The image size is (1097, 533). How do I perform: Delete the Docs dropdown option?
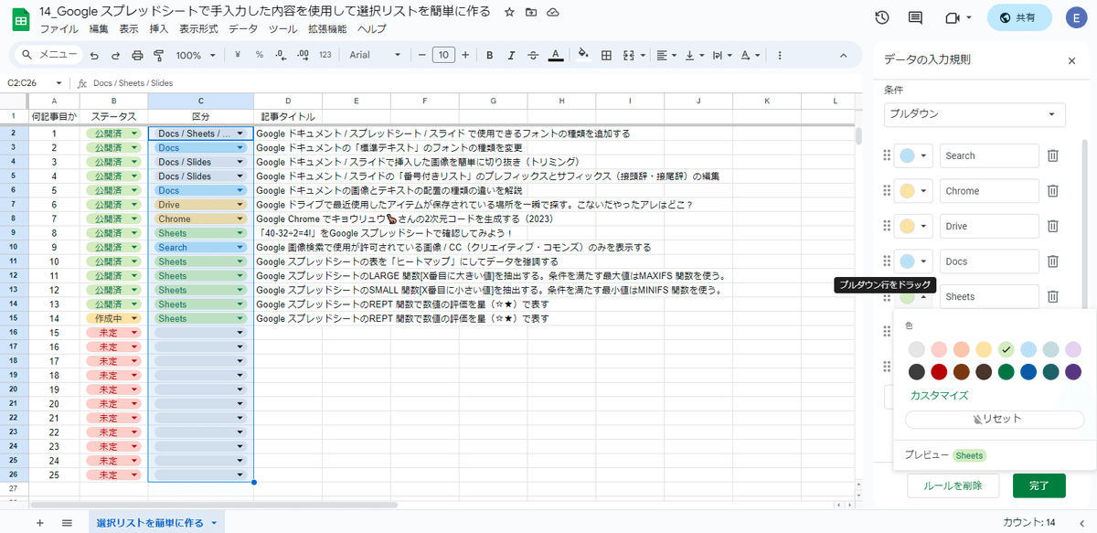[x=1053, y=261]
